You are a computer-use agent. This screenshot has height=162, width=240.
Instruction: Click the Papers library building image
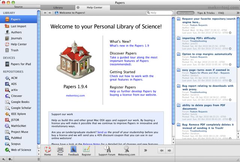(x=76, y=60)
